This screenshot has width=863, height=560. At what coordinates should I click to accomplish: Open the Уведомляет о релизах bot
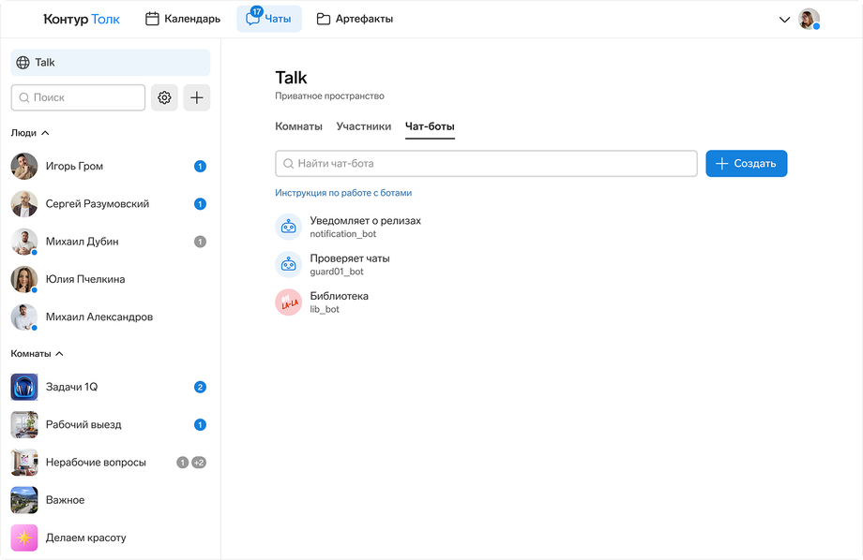point(348,227)
